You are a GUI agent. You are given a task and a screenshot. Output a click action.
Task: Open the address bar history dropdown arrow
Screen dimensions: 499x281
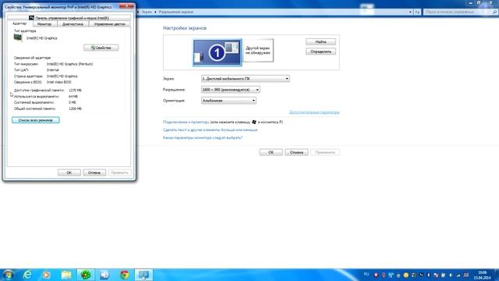(x=410, y=12)
